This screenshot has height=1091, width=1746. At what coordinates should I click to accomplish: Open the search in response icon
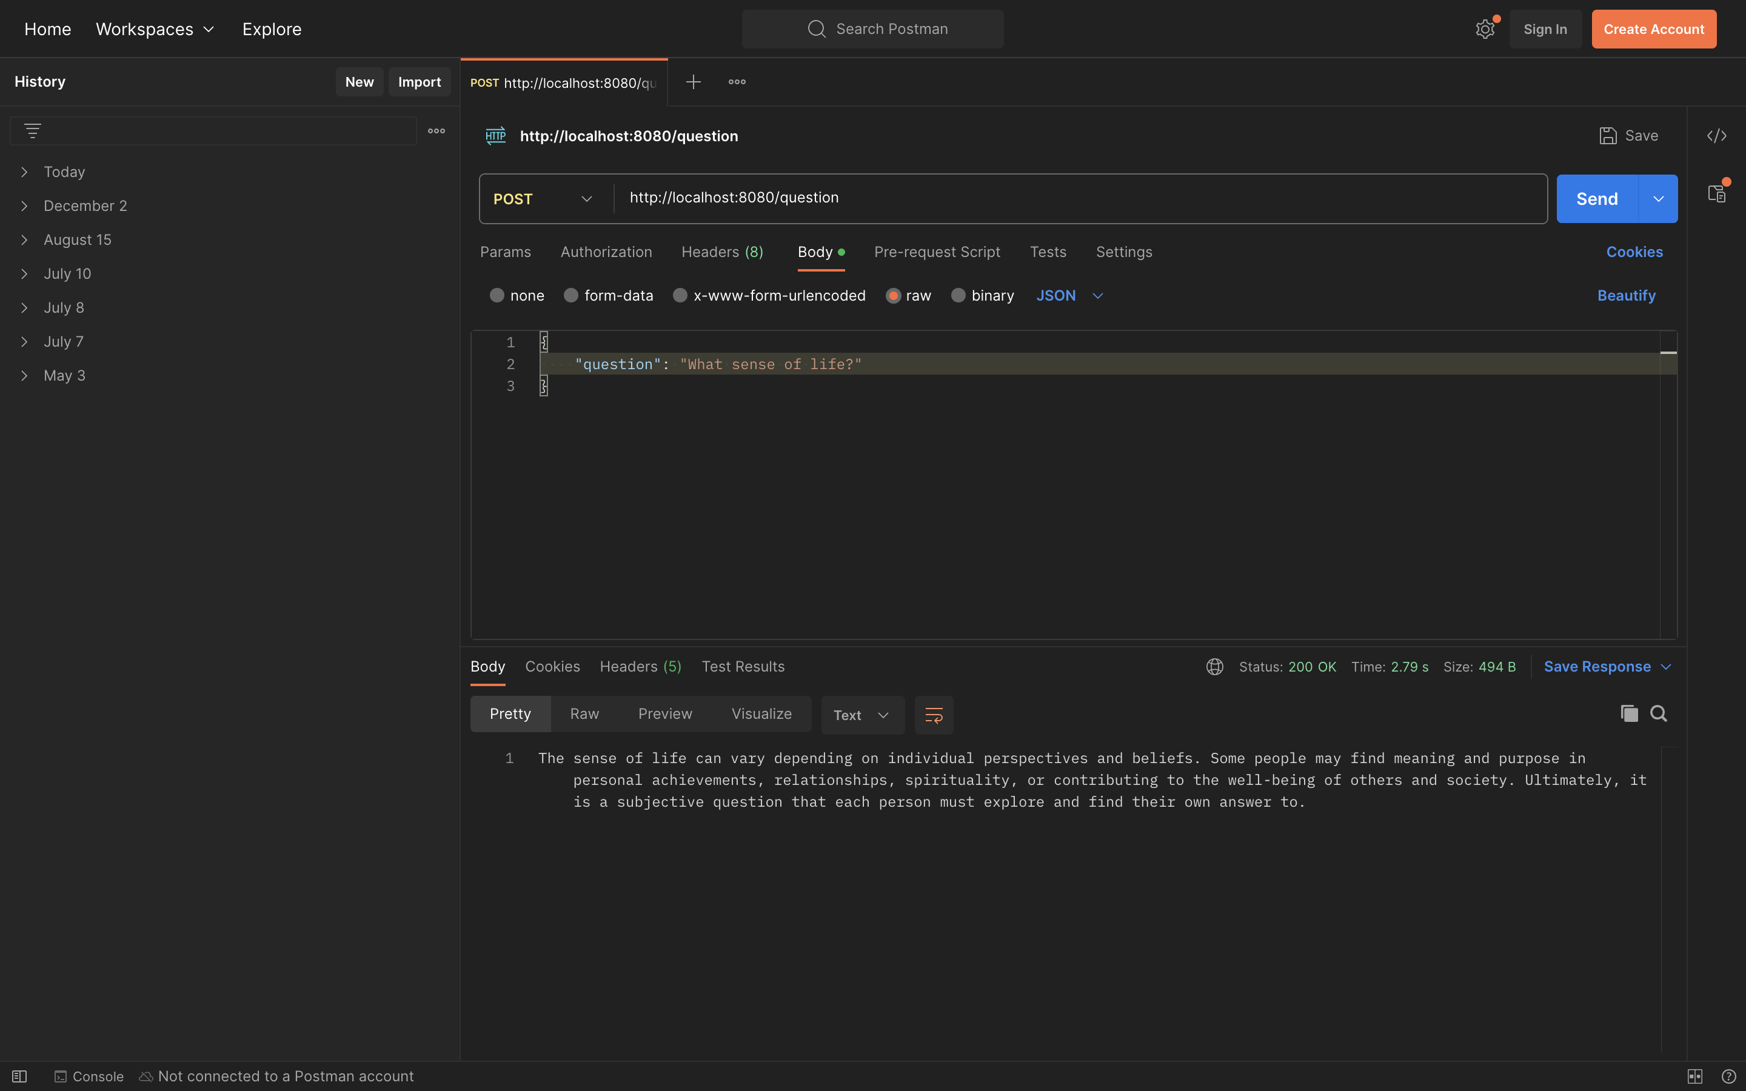pos(1658,713)
